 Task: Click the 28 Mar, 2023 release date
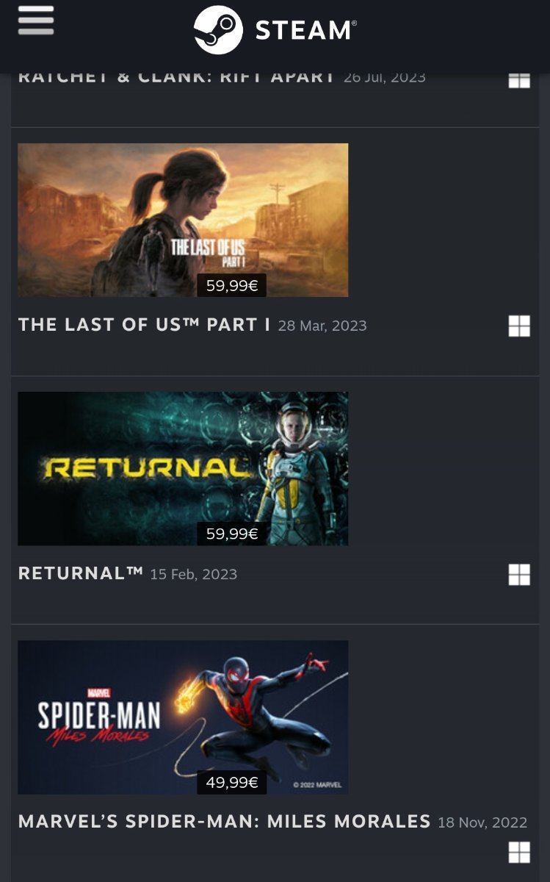pos(322,326)
